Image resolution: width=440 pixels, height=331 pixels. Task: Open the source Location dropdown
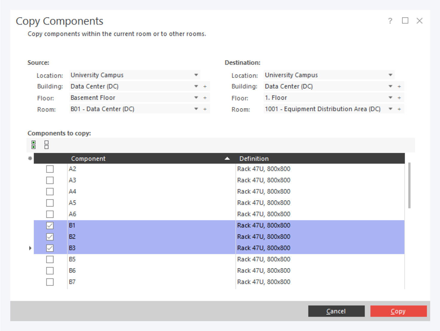(x=196, y=75)
